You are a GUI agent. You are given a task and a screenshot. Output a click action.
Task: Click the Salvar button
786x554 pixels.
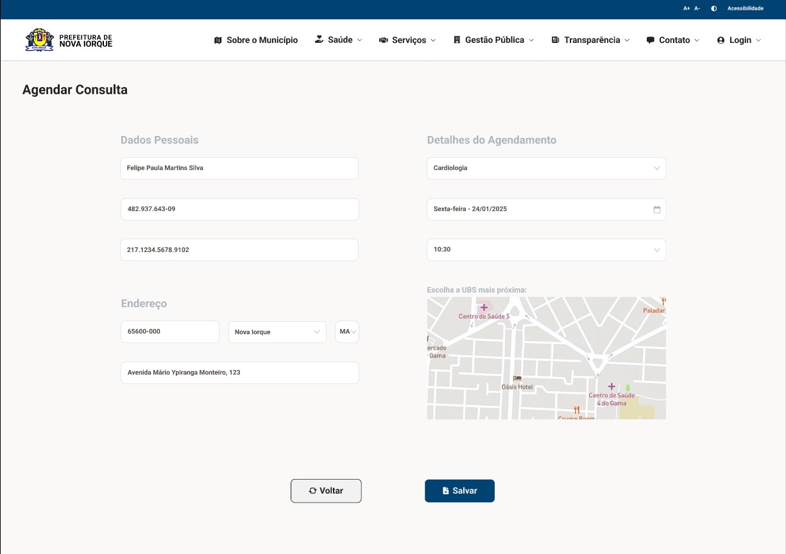(x=459, y=491)
